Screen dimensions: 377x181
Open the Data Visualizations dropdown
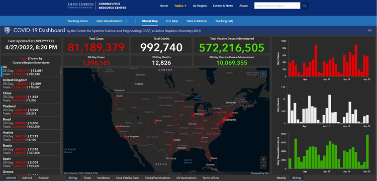(112, 21)
